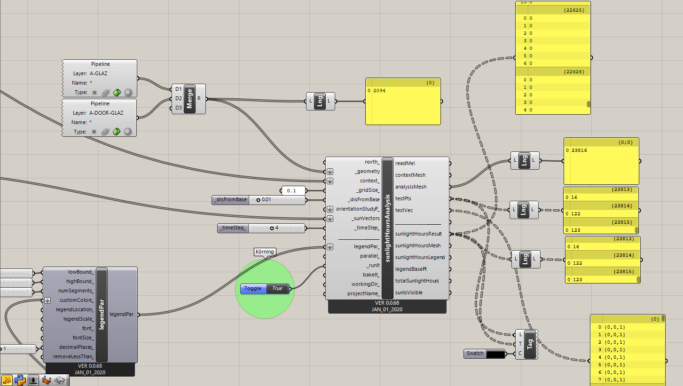Click slider connected to lowBound_ input
The image size is (683, 386).
tap(16, 273)
